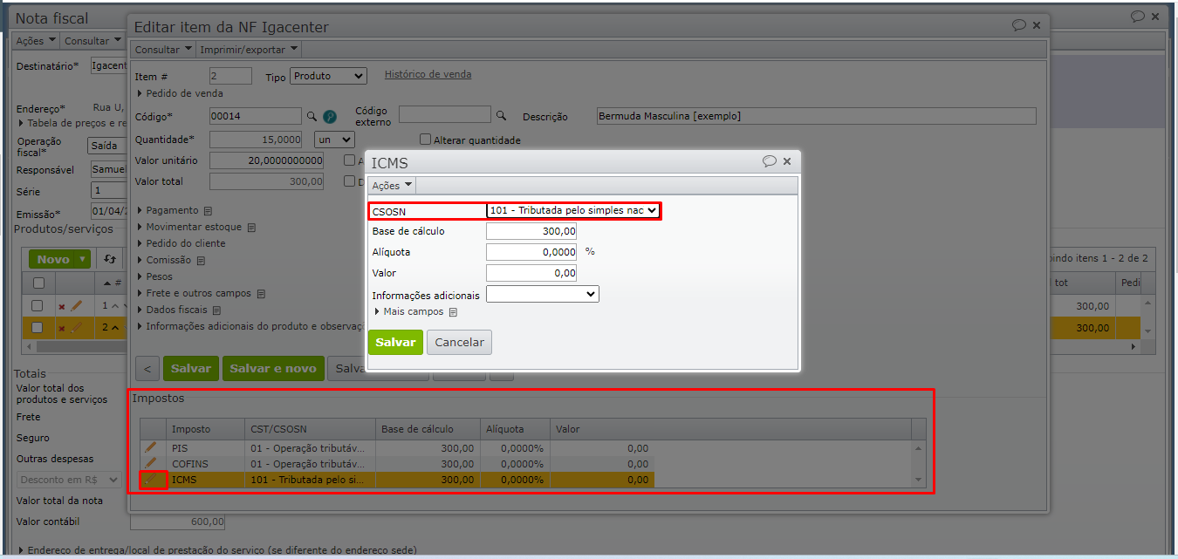Image resolution: width=1178 pixels, height=559 pixels.
Task: Edit item 1 with pencil icon
Action: click(76, 306)
